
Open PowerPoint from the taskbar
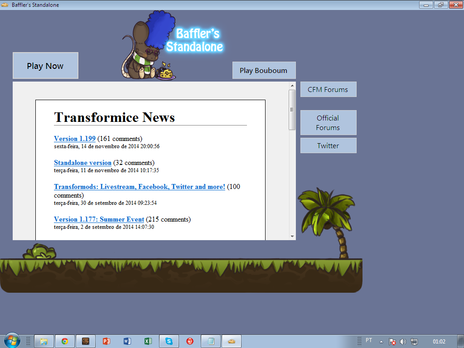tap(106, 341)
